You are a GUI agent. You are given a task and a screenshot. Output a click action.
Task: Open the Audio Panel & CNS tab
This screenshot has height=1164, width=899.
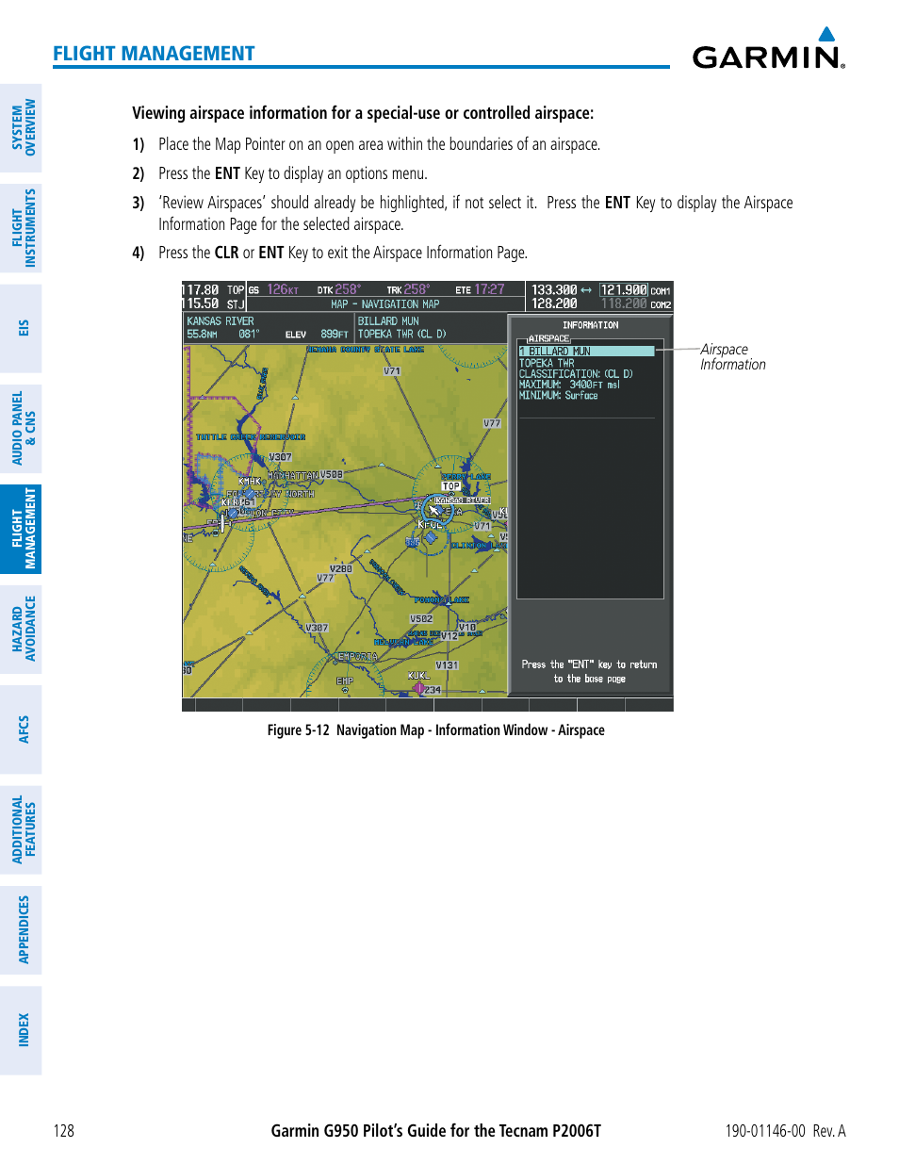[23, 429]
